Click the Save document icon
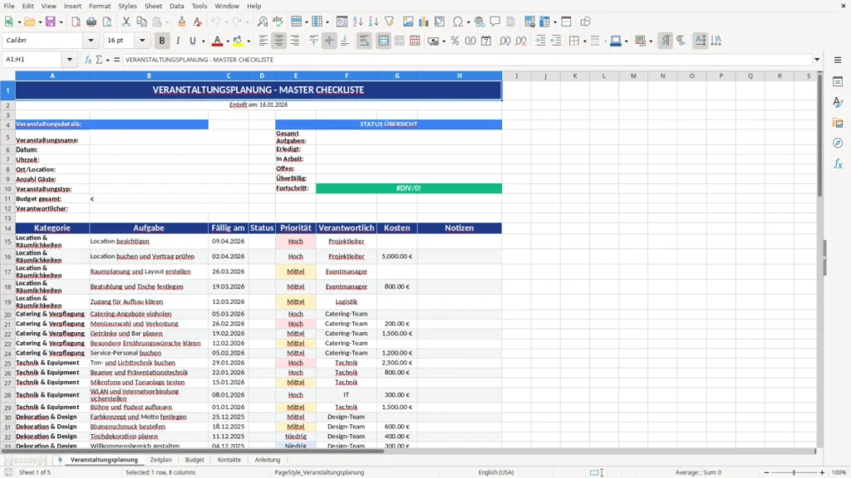Screen dimensions: 851x478 [x=50, y=22]
